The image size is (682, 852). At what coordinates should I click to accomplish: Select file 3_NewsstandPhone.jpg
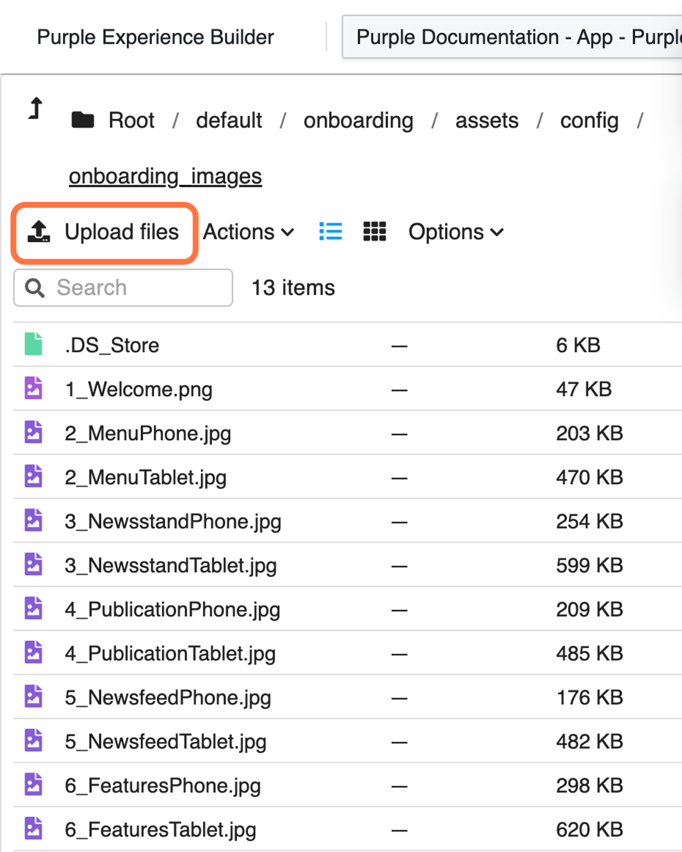point(173,522)
